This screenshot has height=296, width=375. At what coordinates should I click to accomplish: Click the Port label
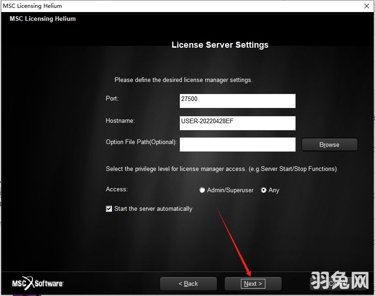click(112, 99)
